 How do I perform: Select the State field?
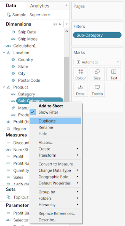[x=23, y=67]
